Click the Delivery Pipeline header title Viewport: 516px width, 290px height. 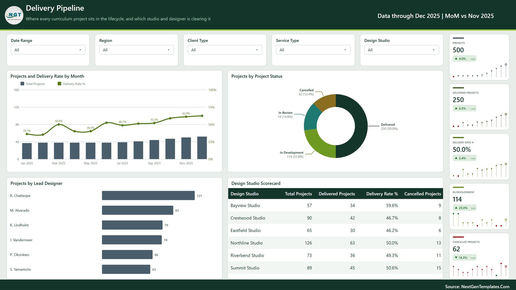55,8
